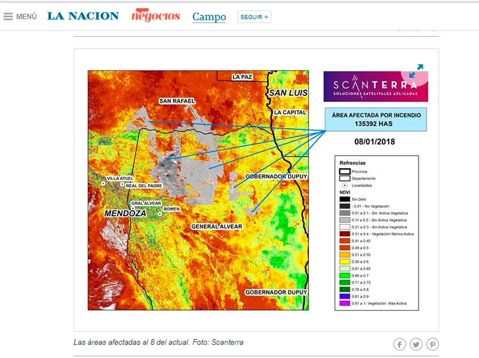Click the MENÚ text label

point(27,17)
